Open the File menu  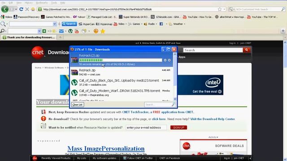[x=3, y=3]
